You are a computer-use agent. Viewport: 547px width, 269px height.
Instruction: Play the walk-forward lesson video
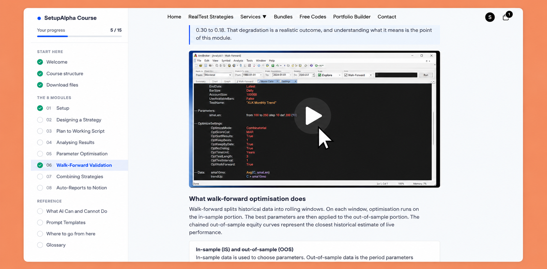[x=312, y=116]
